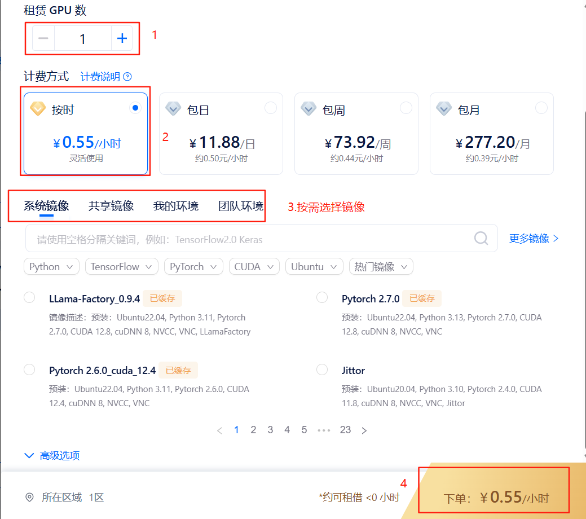Screen dimensions: 586x519
Task: Expand the Ubuntu filter dropdown
Action: click(314, 267)
